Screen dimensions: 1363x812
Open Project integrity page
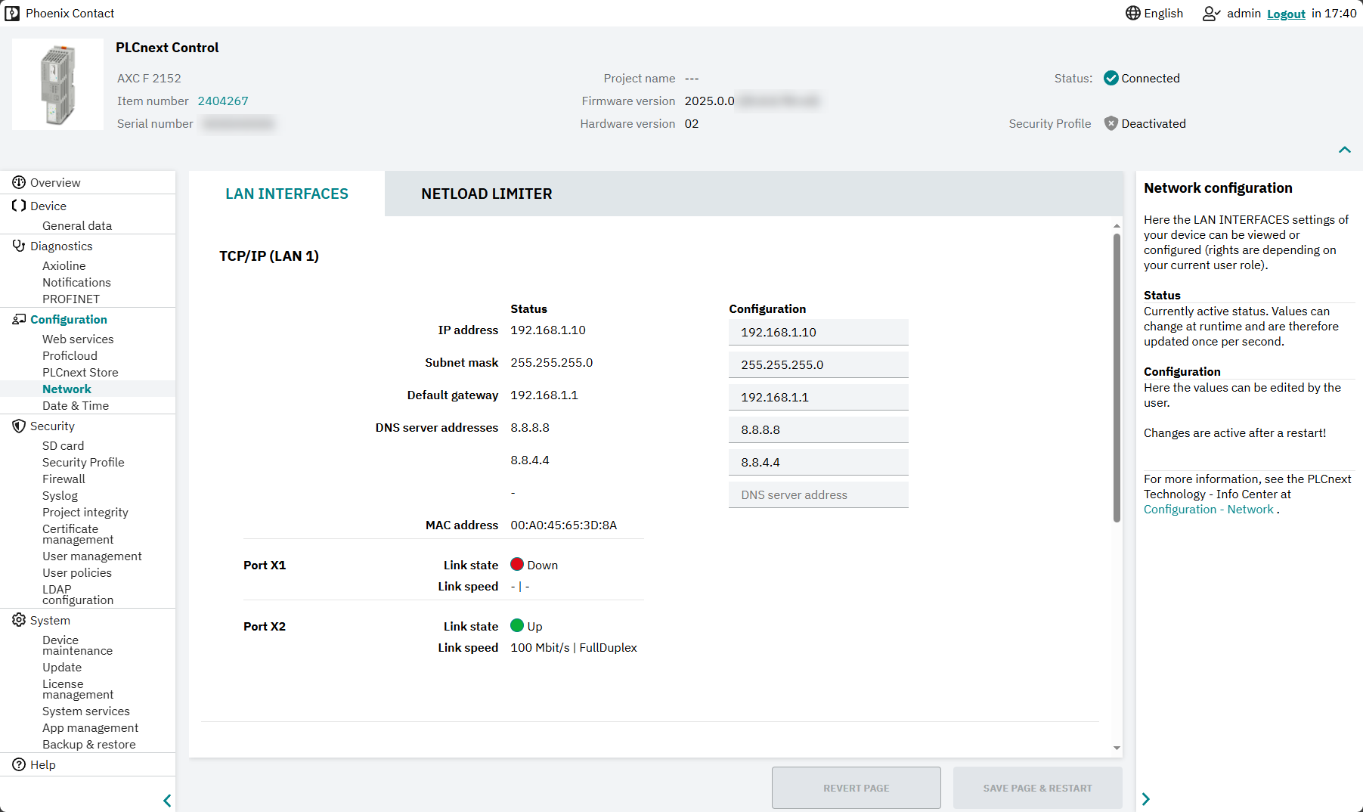(85, 512)
